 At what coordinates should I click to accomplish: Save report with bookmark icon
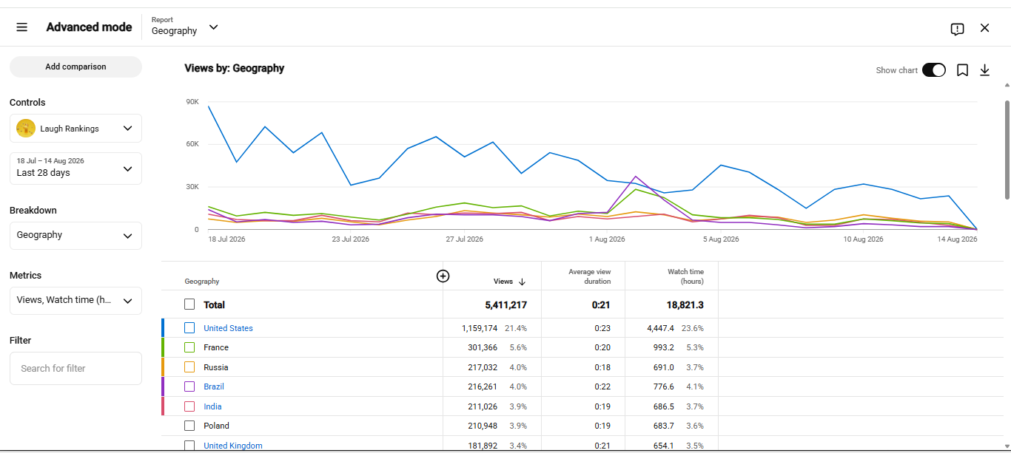(x=962, y=70)
